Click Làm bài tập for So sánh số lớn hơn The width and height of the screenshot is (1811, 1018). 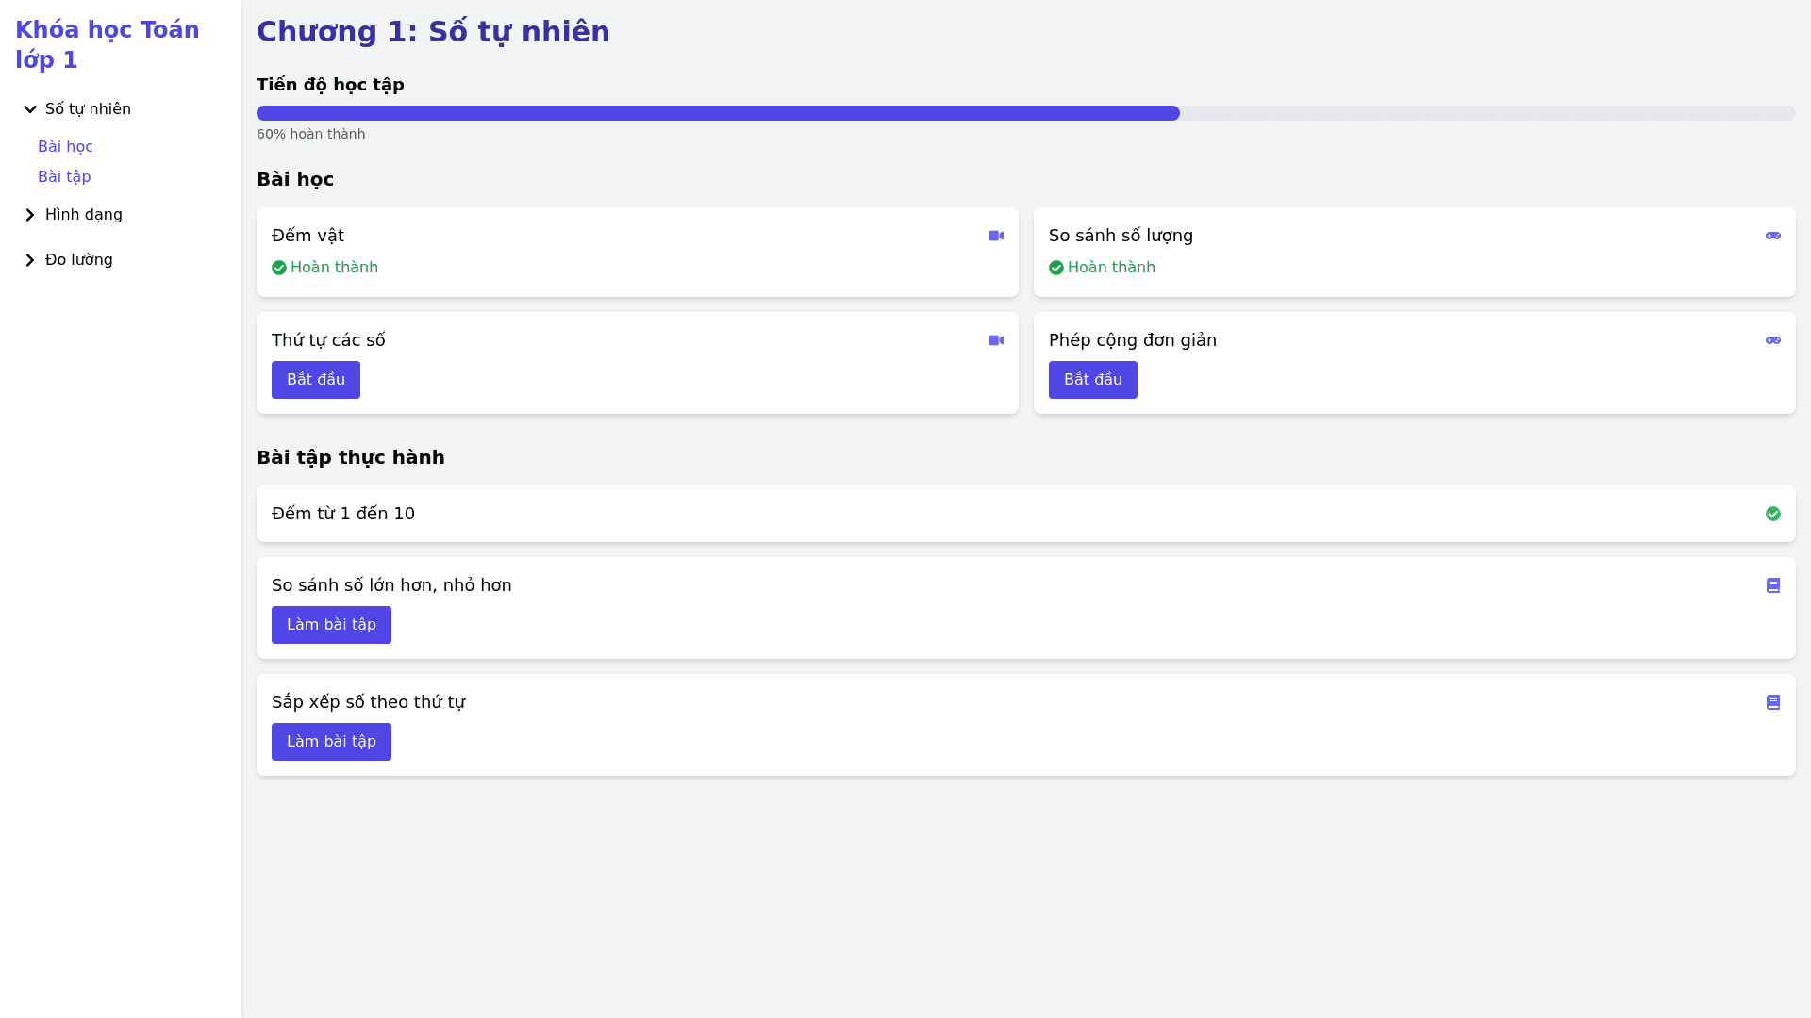coord(331,625)
